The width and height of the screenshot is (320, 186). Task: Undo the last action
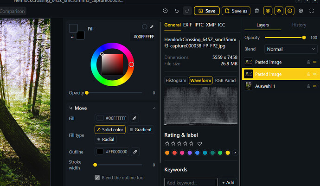click(x=176, y=11)
